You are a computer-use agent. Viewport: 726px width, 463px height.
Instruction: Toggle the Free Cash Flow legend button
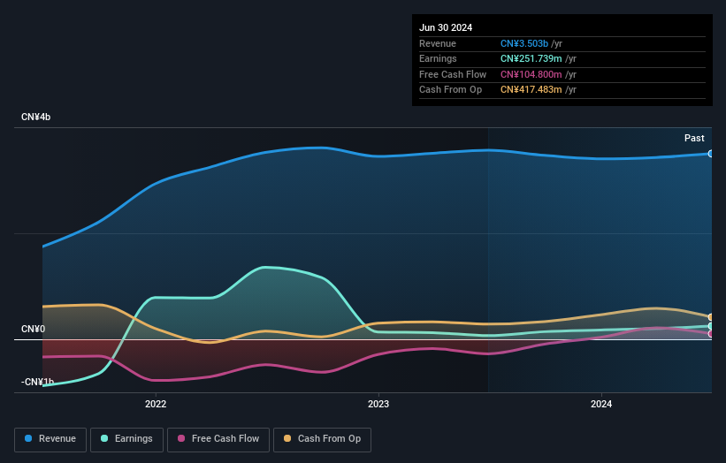(218, 439)
